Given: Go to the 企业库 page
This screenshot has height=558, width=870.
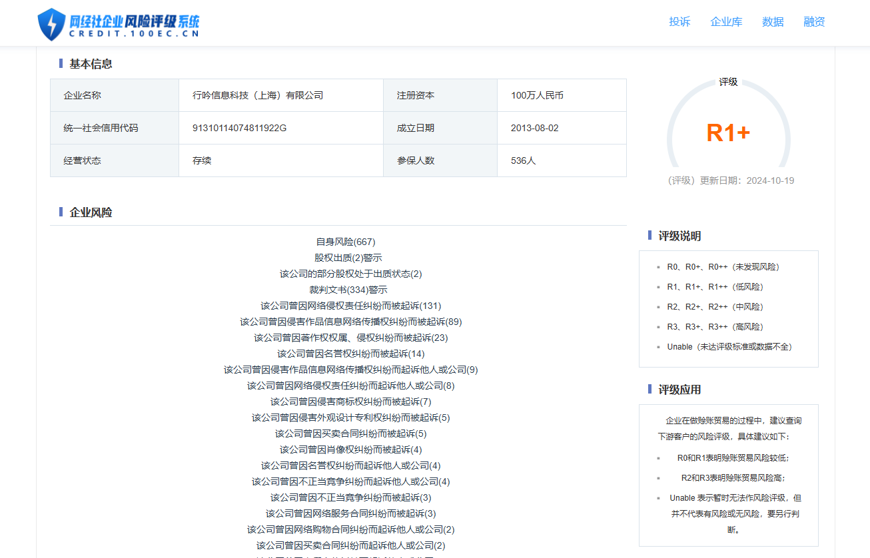Looking at the screenshot, I should (x=726, y=22).
